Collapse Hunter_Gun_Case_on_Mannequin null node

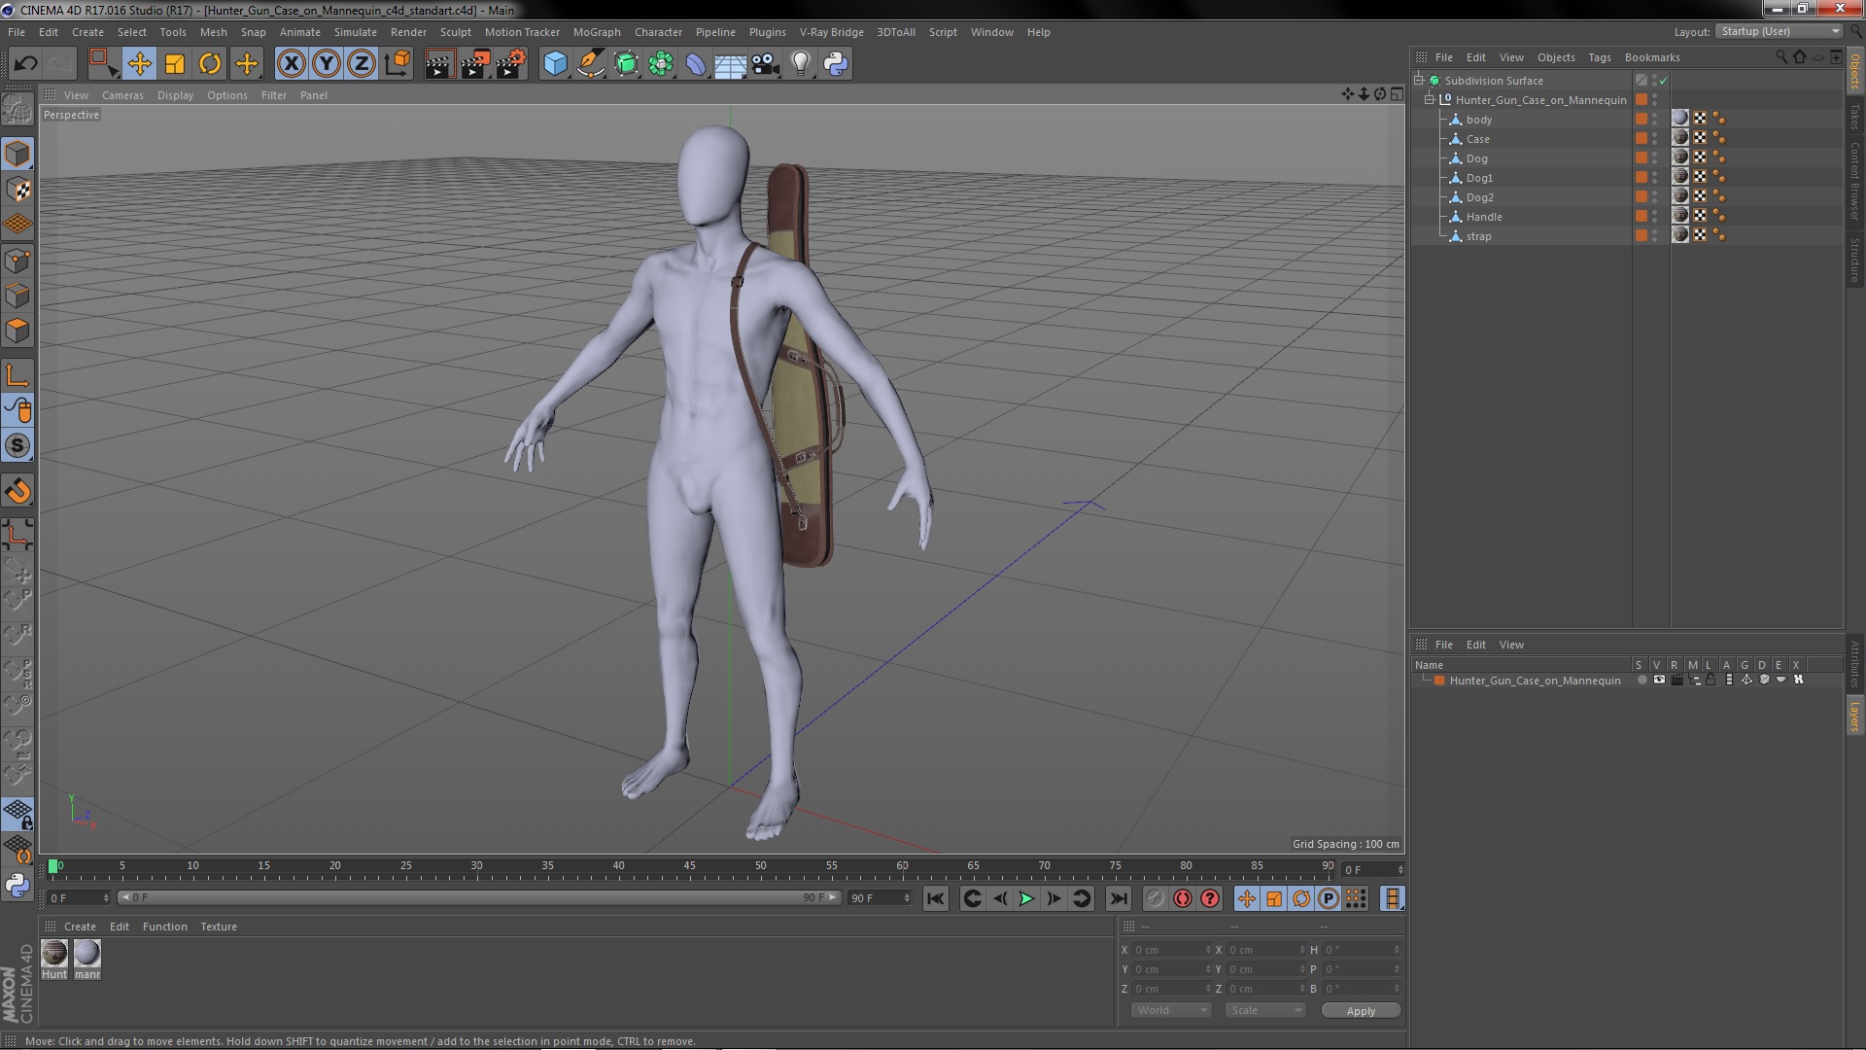pyautogui.click(x=1430, y=100)
